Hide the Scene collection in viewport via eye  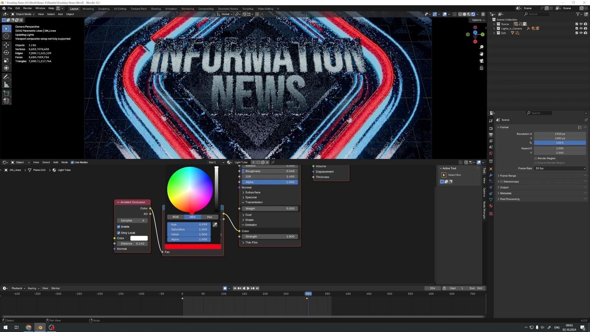581,24
